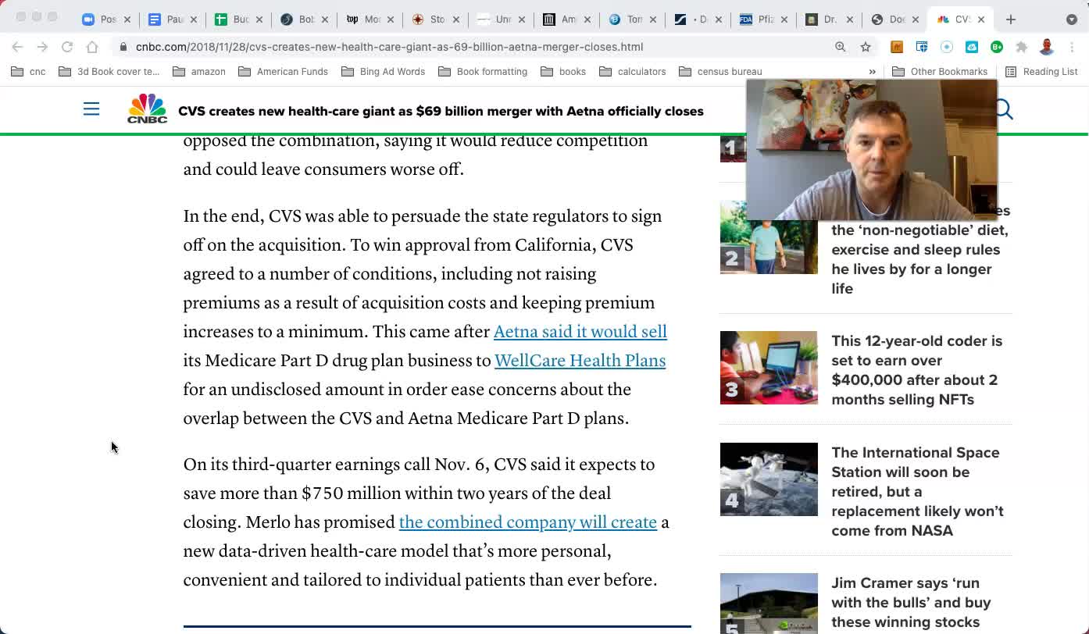Open the amazon bookmarks folder
The height and width of the screenshot is (634, 1089).
pyautogui.click(x=199, y=72)
